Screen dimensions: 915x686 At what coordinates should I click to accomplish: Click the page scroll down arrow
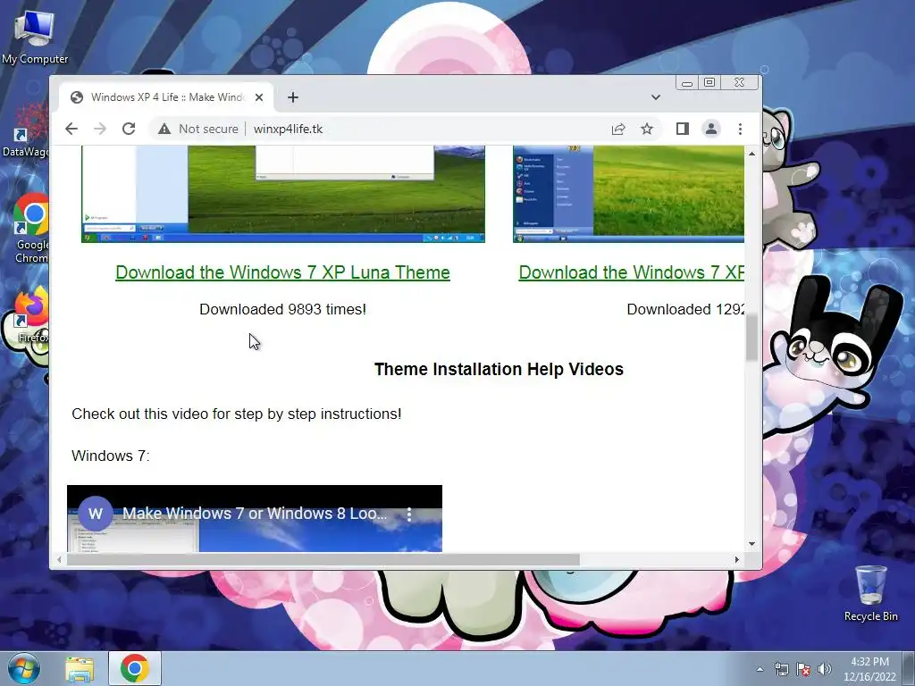tap(751, 544)
